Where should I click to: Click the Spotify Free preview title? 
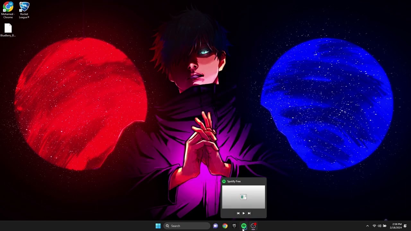click(234, 181)
